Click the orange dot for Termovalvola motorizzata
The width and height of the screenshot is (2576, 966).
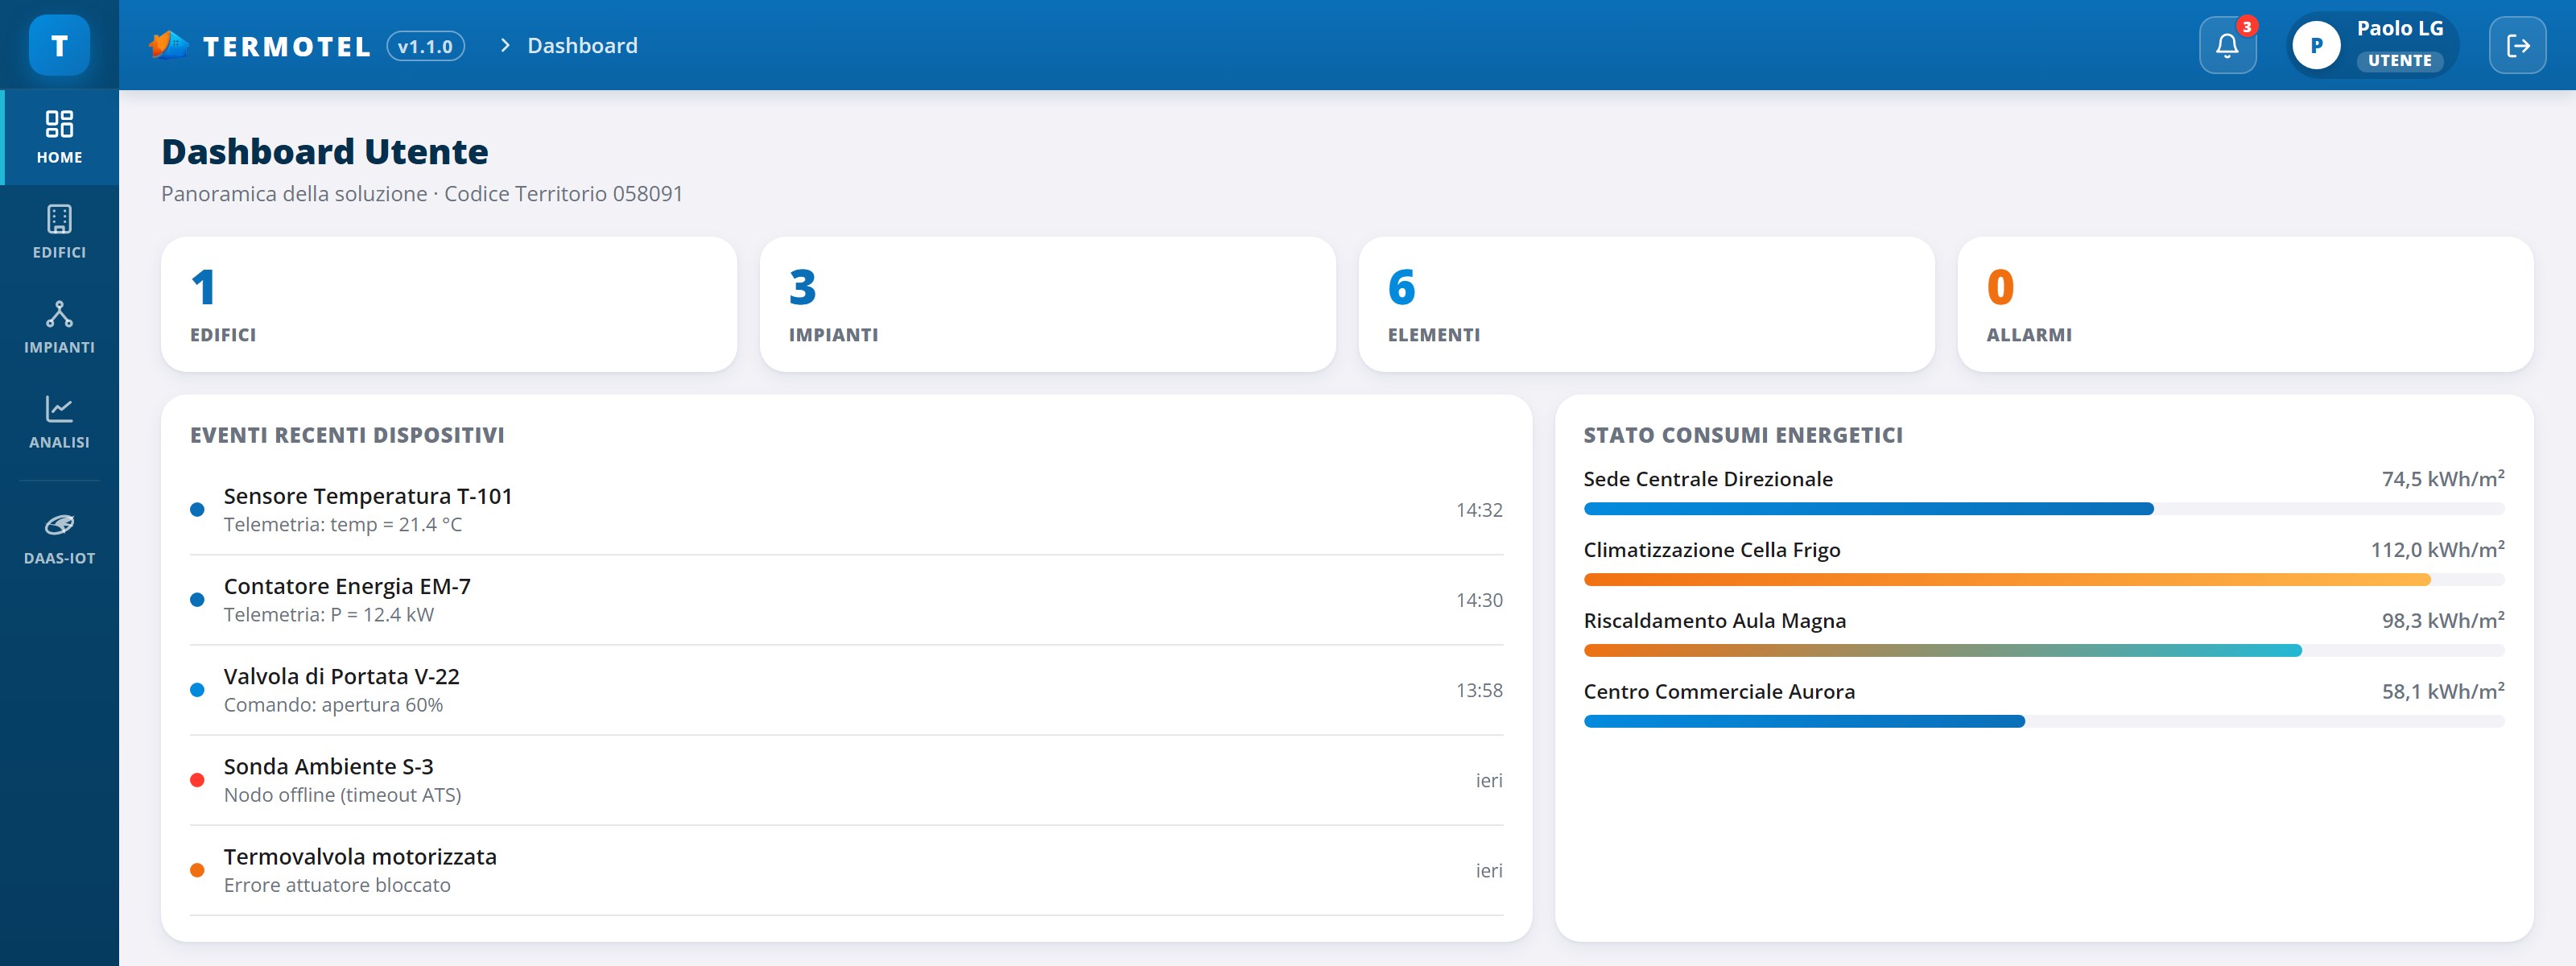[197, 870]
